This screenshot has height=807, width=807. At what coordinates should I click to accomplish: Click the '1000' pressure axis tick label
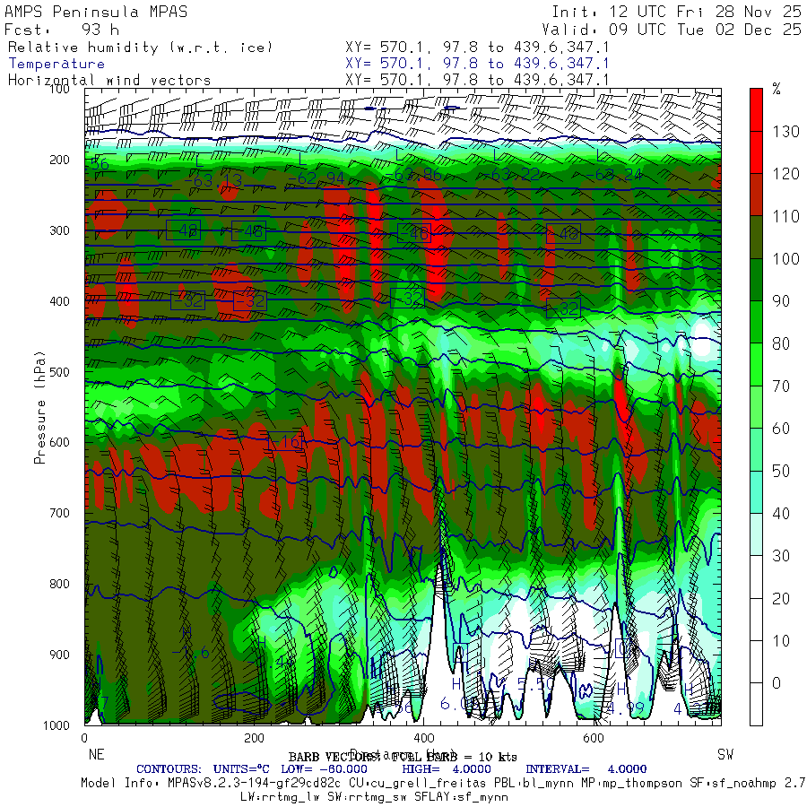[56, 725]
